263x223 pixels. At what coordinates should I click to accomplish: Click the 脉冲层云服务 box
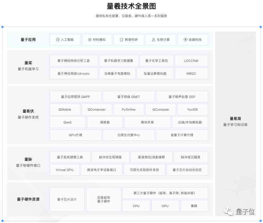point(191,157)
